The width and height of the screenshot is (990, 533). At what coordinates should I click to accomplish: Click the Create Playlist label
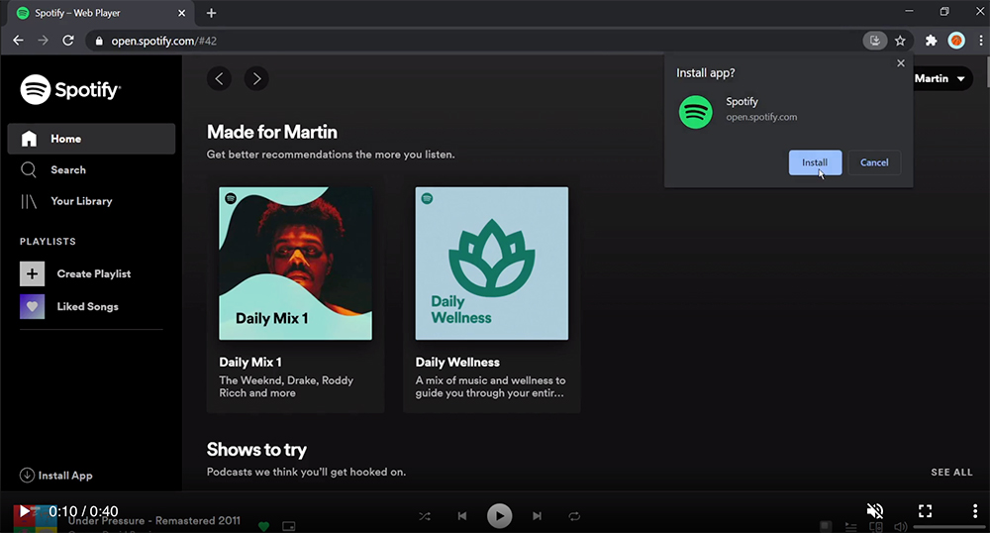94,274
